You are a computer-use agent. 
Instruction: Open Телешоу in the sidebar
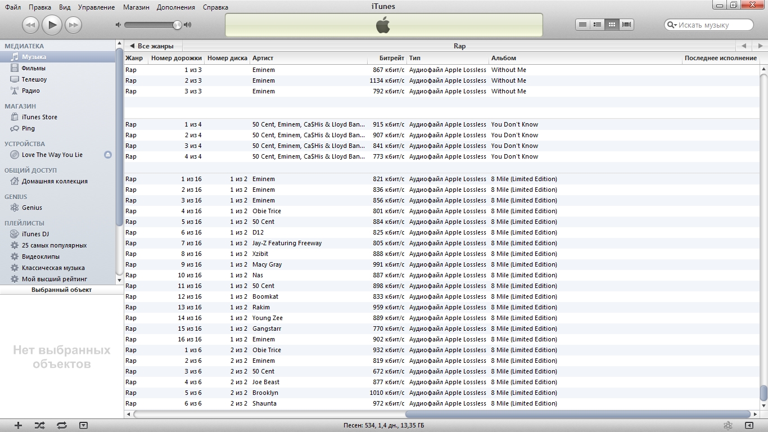pos(57,79)
